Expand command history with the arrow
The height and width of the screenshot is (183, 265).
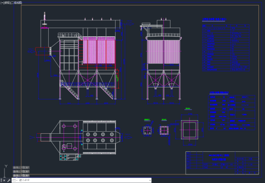tap(150, 180)
